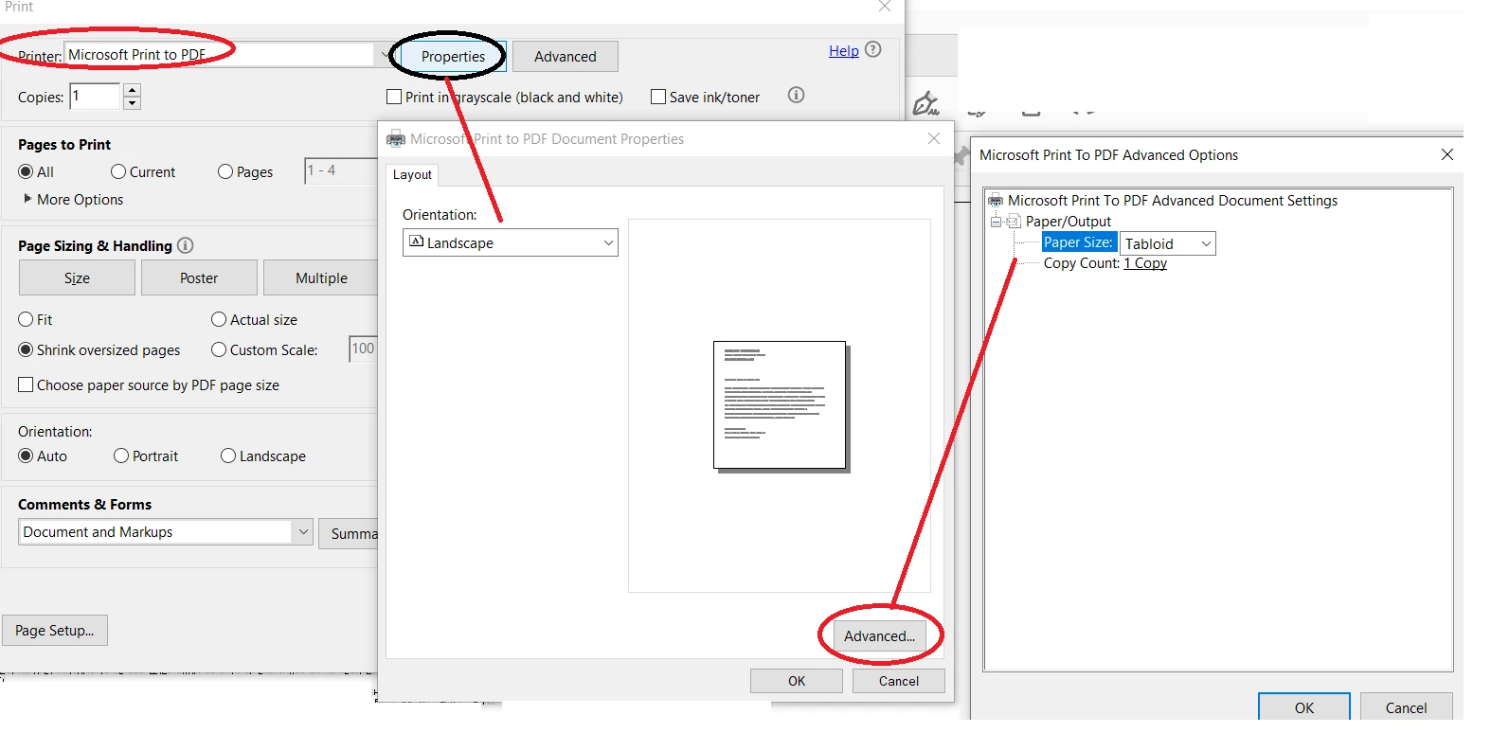Screen dimensions: 1491x733
Task: Click OK in Advanced Options dialog
Action: click(1304, 707)
